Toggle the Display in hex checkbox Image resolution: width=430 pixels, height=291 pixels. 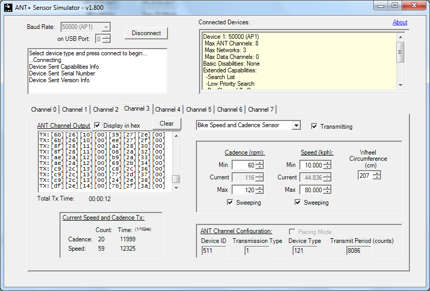97,125
